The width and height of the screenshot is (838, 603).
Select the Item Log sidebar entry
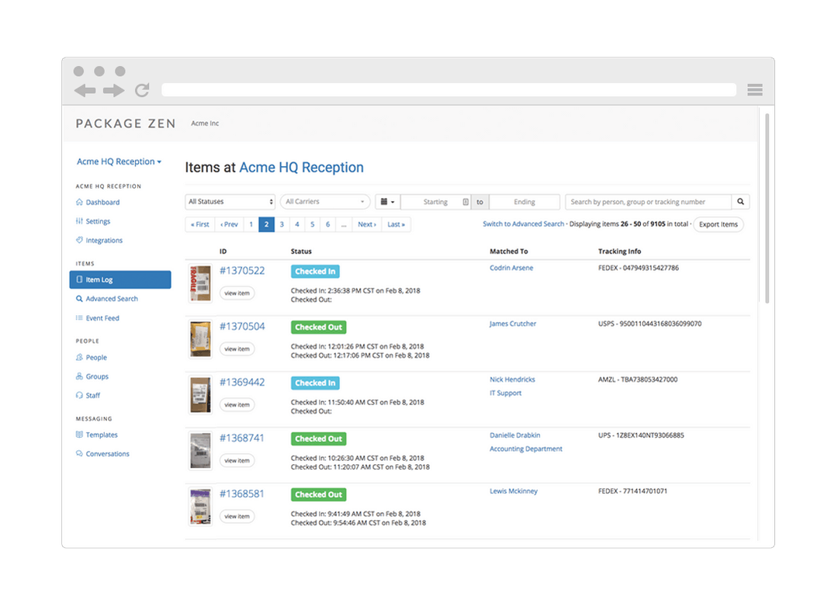[x=98, y=279]
